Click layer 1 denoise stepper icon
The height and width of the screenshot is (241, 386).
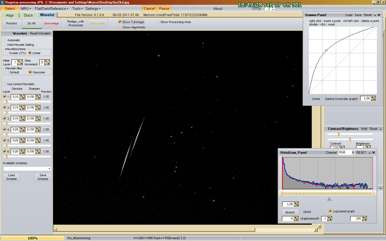point(22,97)
